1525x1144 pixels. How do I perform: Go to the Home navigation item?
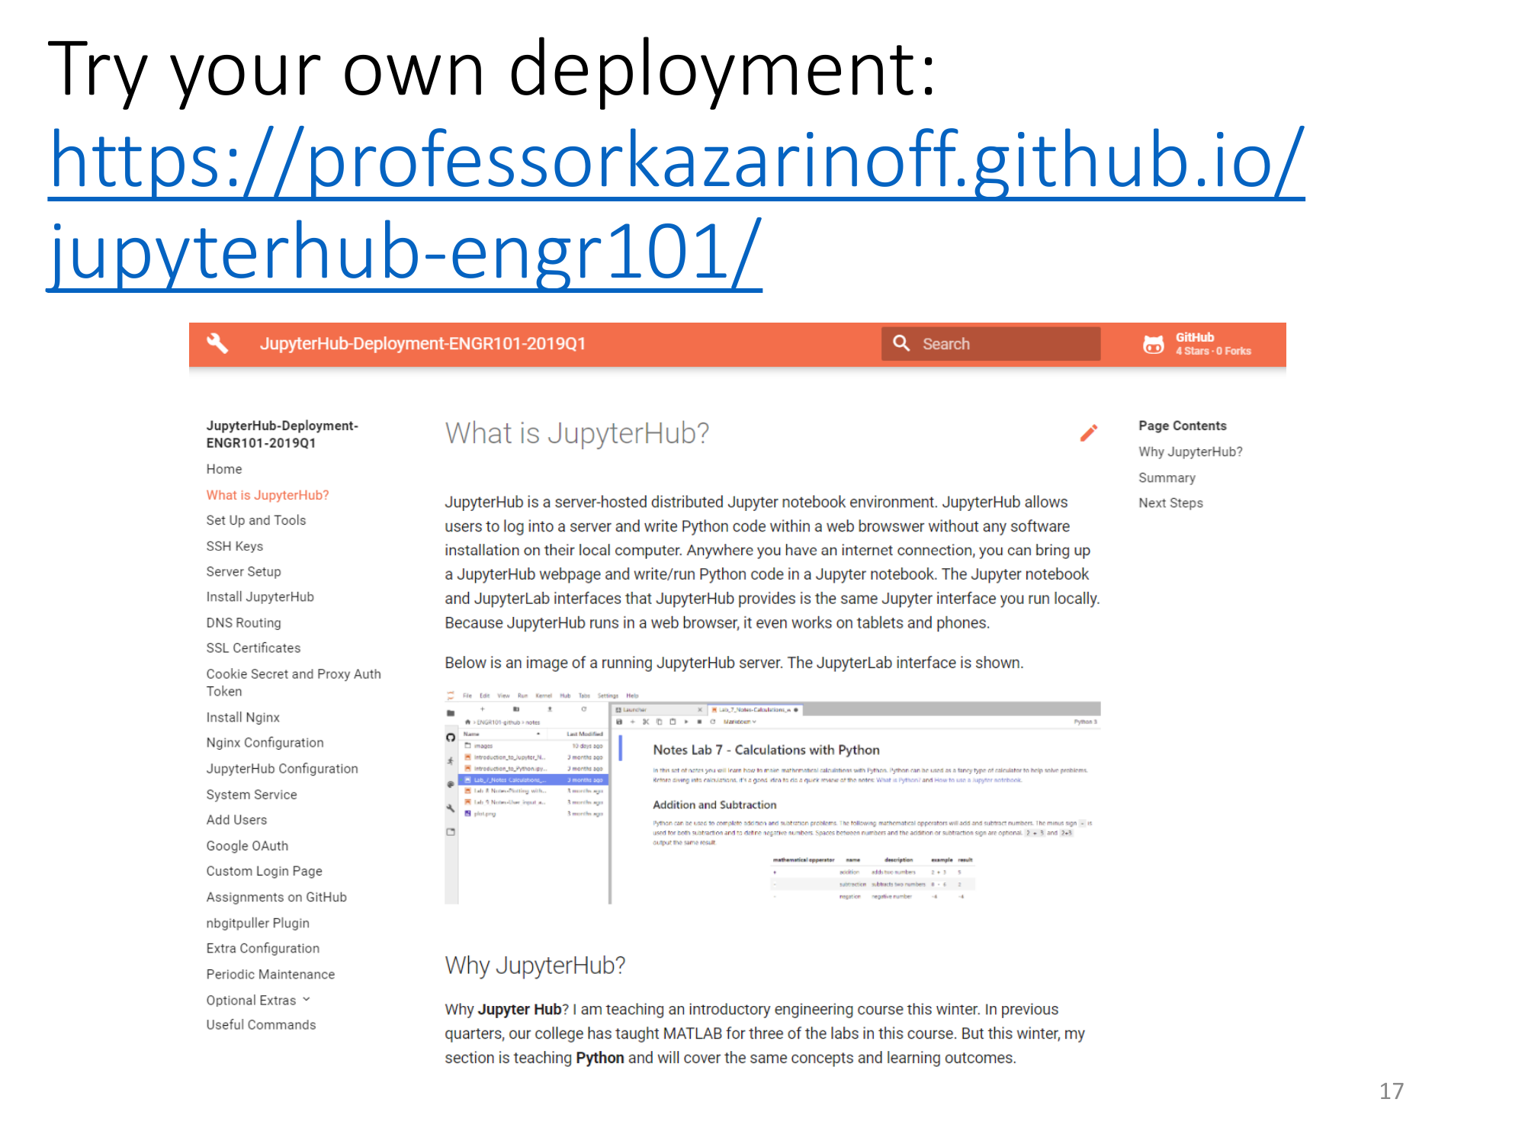coord(223,469)
